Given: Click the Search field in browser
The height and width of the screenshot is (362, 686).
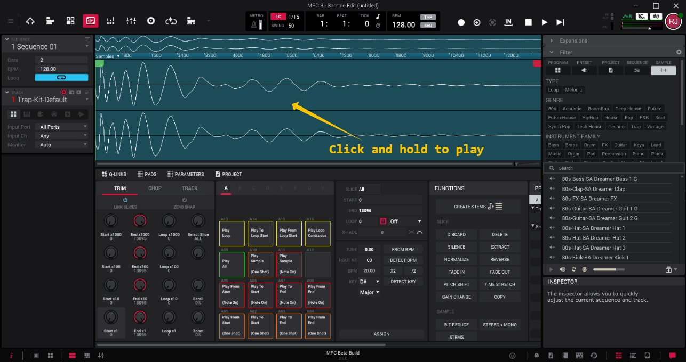Looking at the screenshot, I should pyautogui.click(x=613, y=168).
